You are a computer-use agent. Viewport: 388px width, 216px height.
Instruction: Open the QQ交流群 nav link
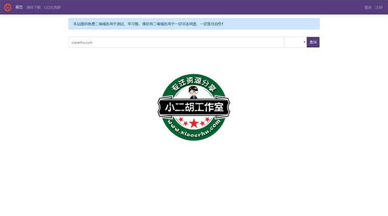(x=52, y=7)
